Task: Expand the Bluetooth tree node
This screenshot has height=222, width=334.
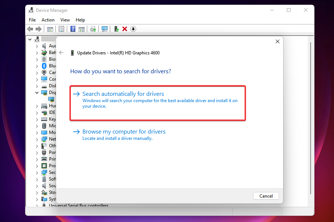Action: pyautogui.click(x=37, y=66)
